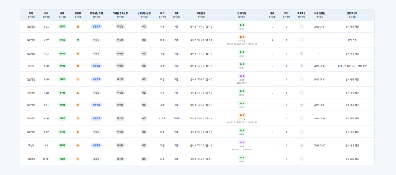The height and width of the screenshot is (175, 396).
Task: Click green 초 risk badge in row A-37
Action: (78, 40)
